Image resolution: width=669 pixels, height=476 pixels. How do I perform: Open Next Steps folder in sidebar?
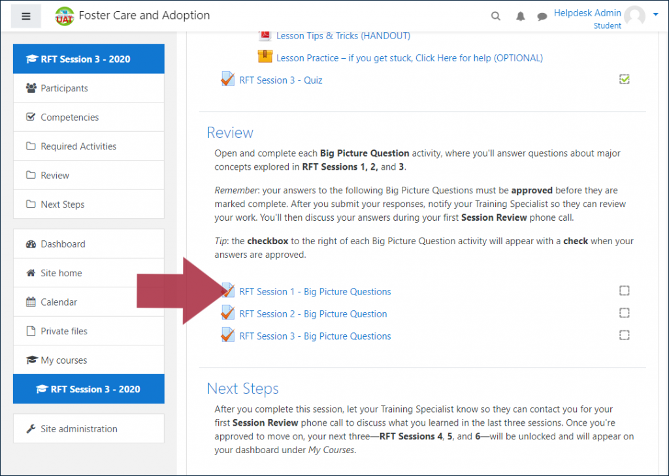coord(89,204)
